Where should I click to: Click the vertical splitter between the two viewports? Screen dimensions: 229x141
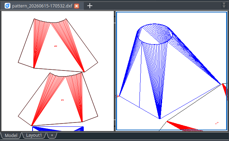(114, 71)
